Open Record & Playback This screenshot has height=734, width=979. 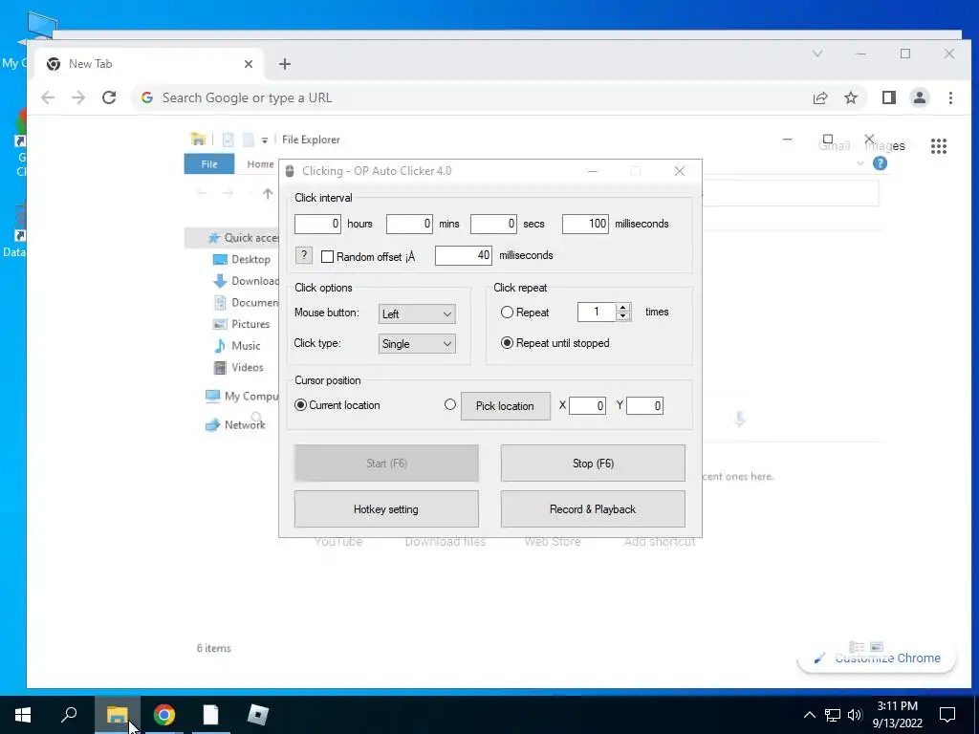[x=593, y=509]
